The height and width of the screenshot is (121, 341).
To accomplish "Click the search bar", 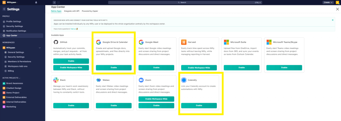I will [x=185, y=2].
